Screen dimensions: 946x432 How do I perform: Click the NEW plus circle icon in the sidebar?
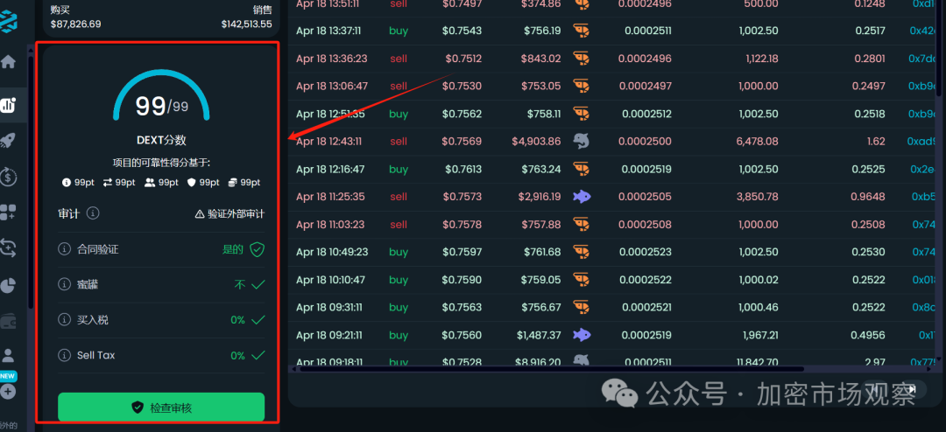click(8, 392)
